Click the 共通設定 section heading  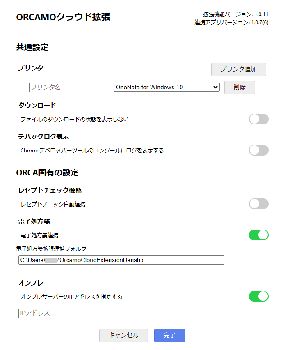[32, 47]
